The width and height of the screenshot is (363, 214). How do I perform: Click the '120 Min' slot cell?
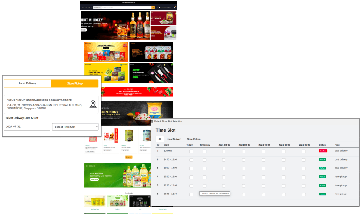pos(168,151)
